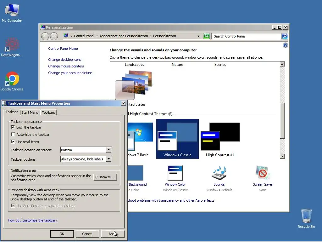
Task: Select the Recycle Bin icon
Action: coord(306,219)
